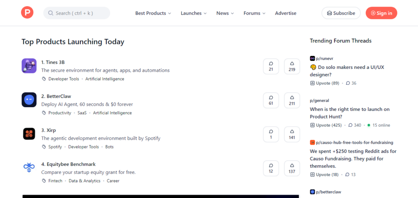Click 'Compare your startup equity grant' tagline
418x198 pixels.
(x=89, y=172)
